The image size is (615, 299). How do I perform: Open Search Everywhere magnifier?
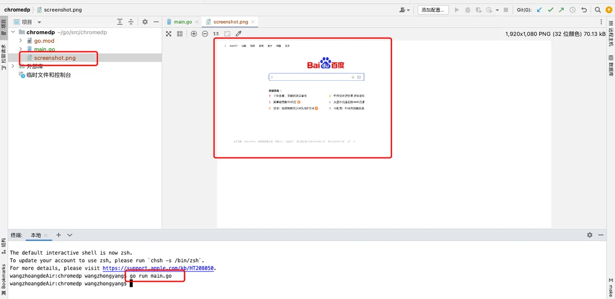[x=598, y=10]
